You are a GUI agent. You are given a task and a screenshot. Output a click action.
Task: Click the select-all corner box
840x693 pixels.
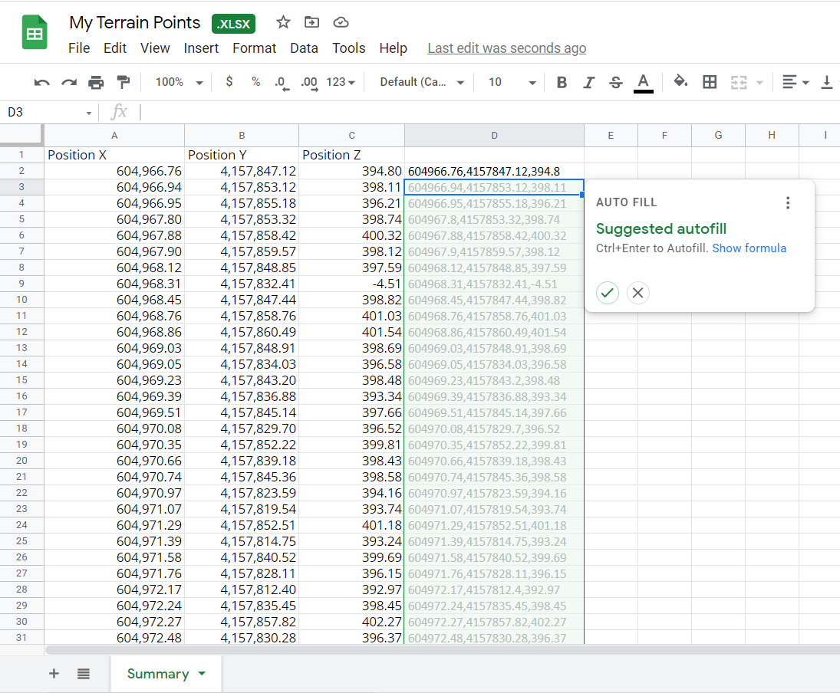pyautogui.click(x=21, y=135)
